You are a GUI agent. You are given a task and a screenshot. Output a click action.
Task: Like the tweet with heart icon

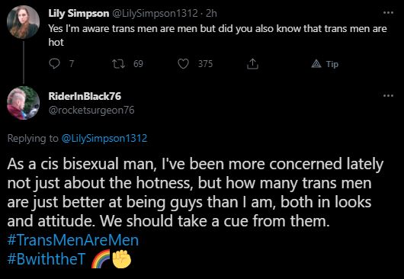pyautogui.click(x=183, y=63)
